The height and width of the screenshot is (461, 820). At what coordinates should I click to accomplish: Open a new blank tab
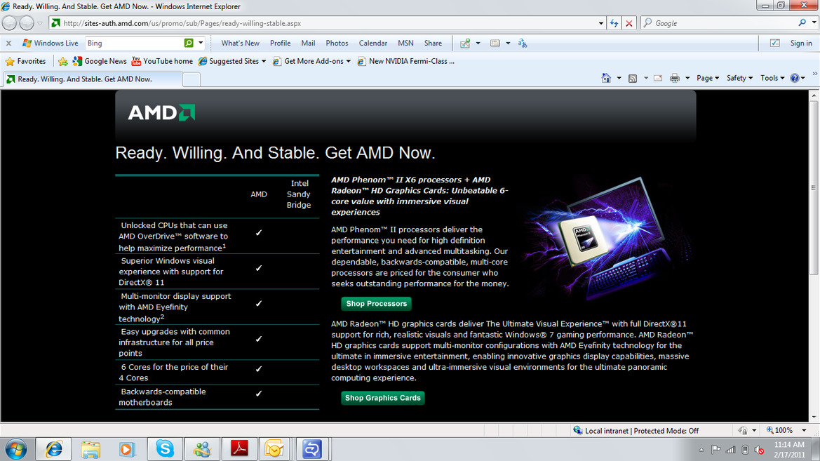pyautogui.click(x=191, y=79)
